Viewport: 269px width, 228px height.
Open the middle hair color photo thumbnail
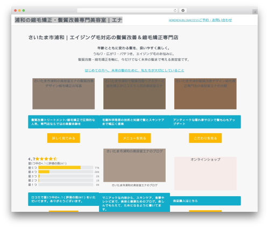tap(134, 94)
